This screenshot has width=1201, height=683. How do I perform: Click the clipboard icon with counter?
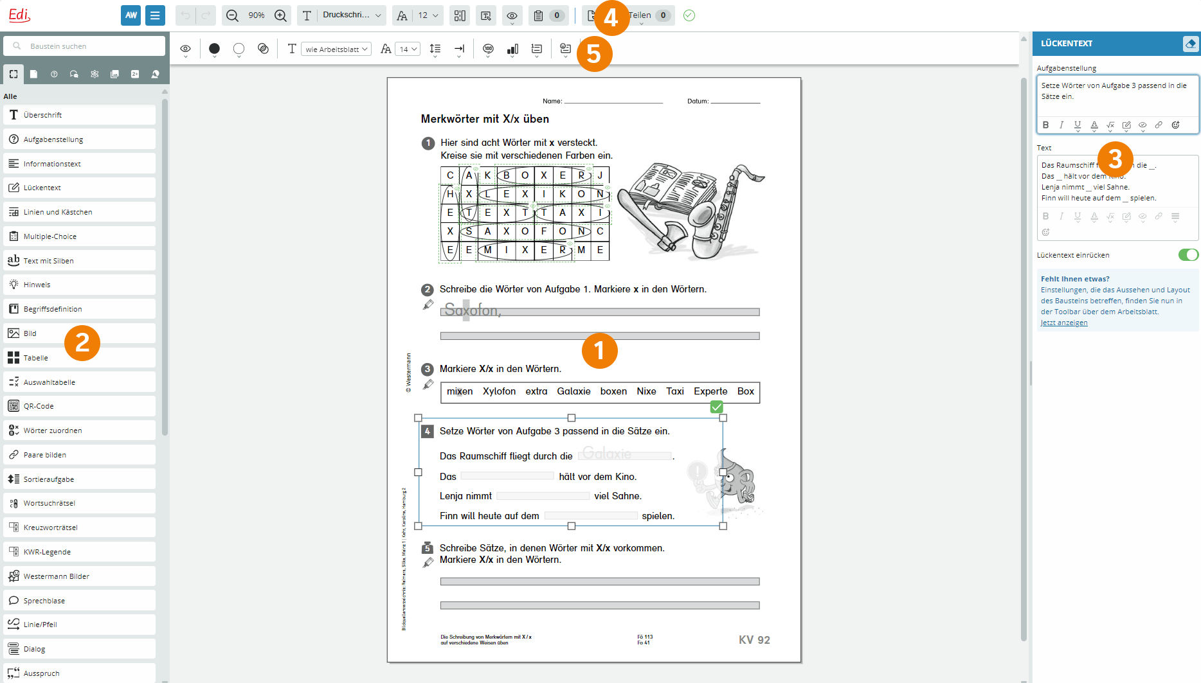point(547,15)
